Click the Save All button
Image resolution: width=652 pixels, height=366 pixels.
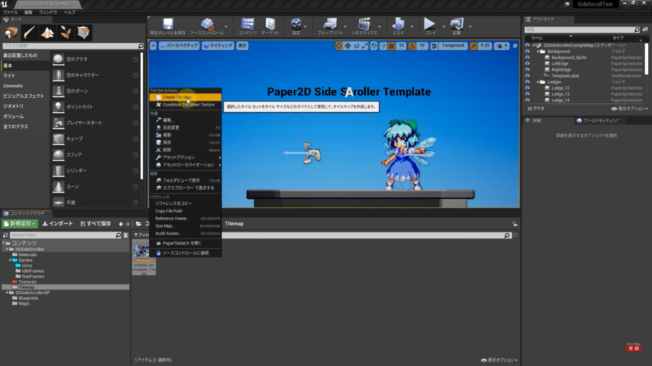(94, 224)
